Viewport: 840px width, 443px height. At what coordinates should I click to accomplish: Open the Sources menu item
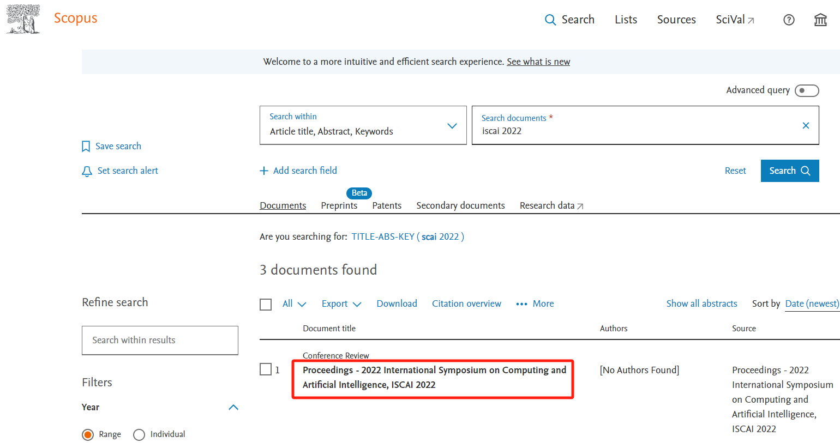(x=676, y=20)
